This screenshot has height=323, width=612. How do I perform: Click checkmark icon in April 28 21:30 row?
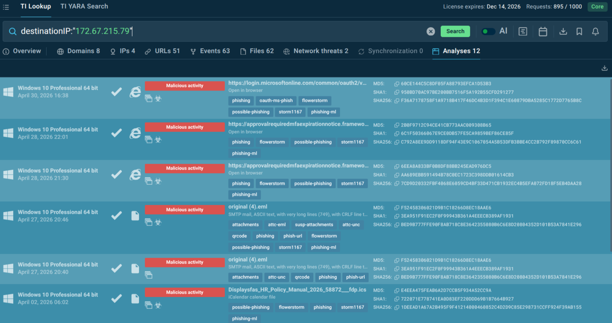click(x=116, y=174)
